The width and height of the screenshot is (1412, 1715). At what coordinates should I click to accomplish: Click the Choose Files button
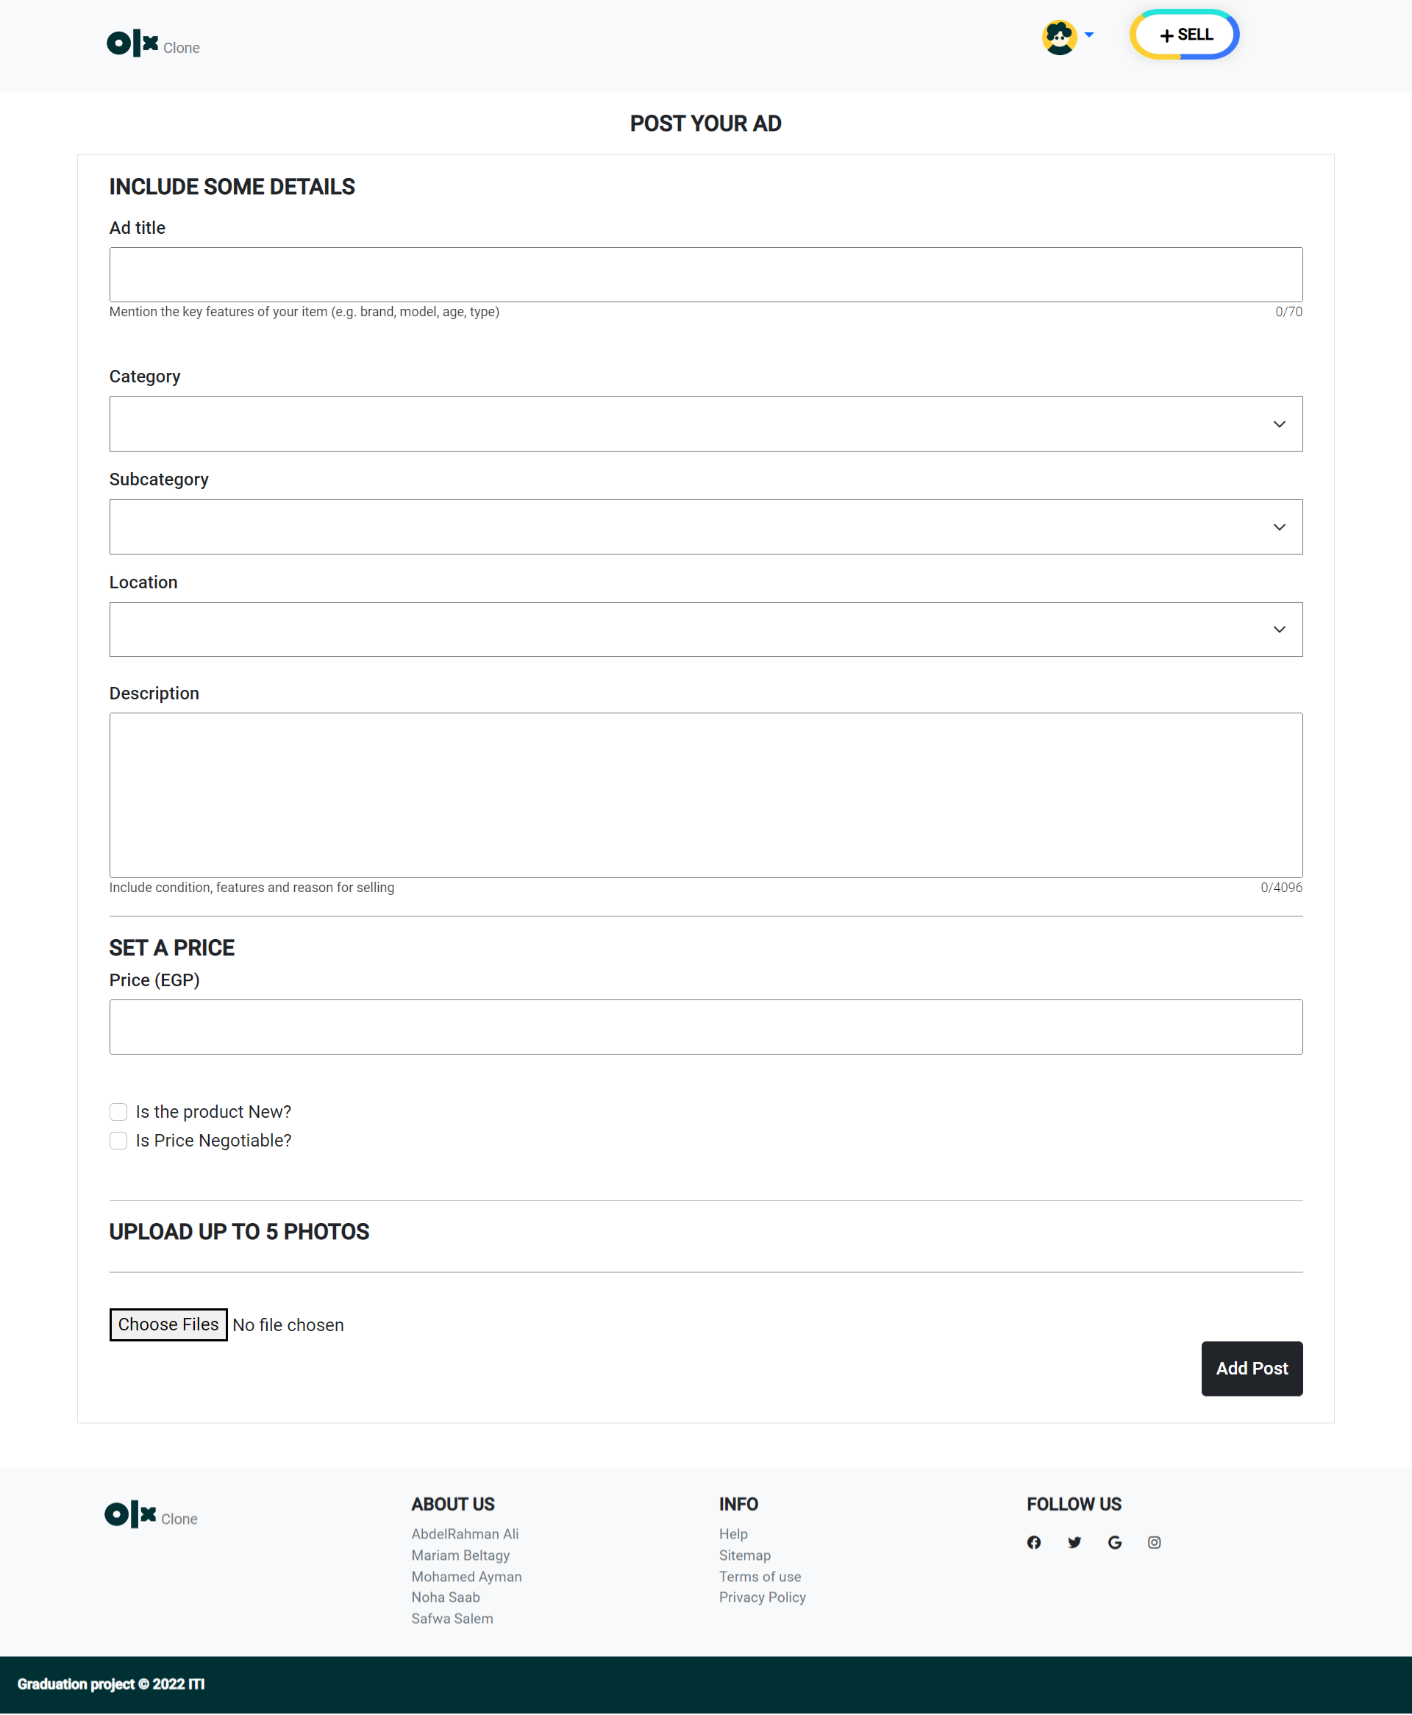pyautogui.click(x=168, y=1324)
